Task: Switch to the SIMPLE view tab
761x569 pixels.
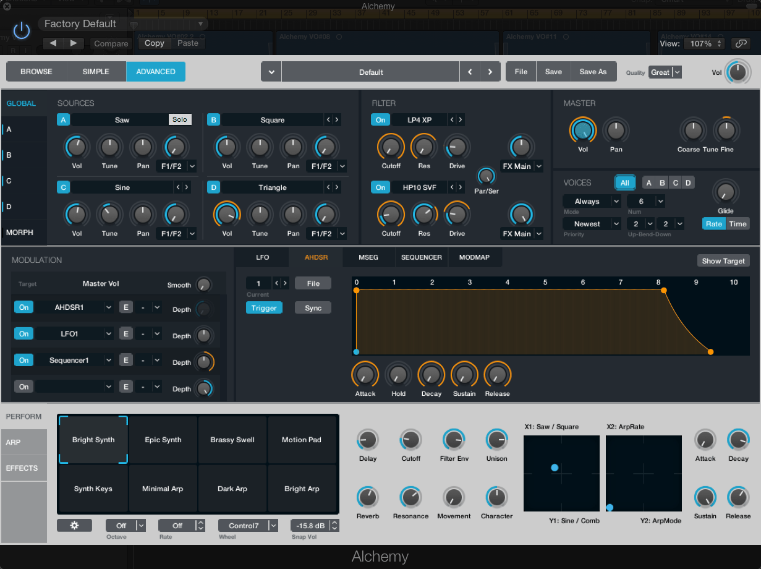Action: pos(95,71)
